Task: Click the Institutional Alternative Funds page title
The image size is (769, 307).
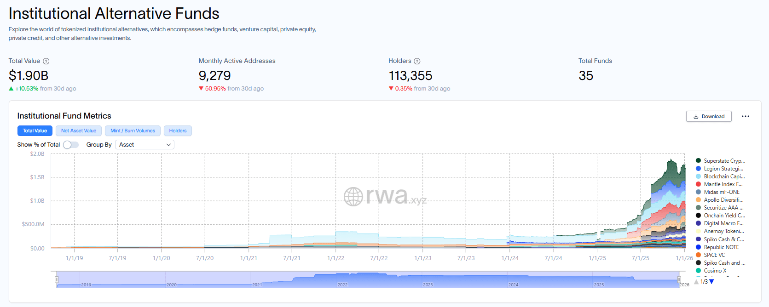Action: (114, 13)
